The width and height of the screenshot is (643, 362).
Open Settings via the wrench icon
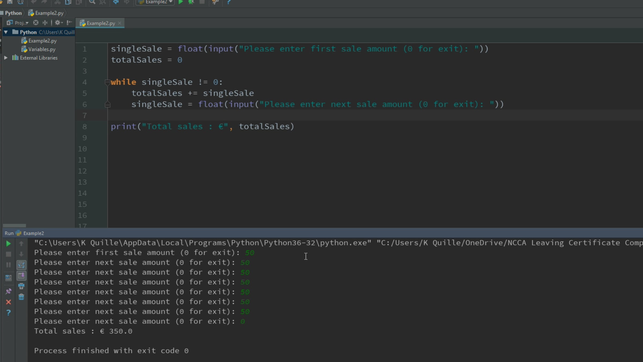pos(215,2)
